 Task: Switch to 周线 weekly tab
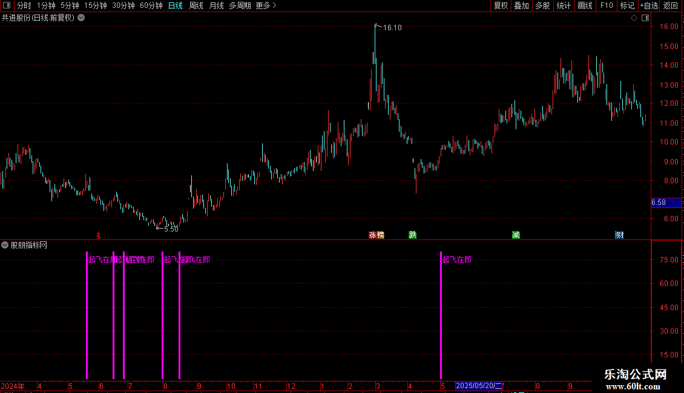pyautogui.click(x=196, y=5)
